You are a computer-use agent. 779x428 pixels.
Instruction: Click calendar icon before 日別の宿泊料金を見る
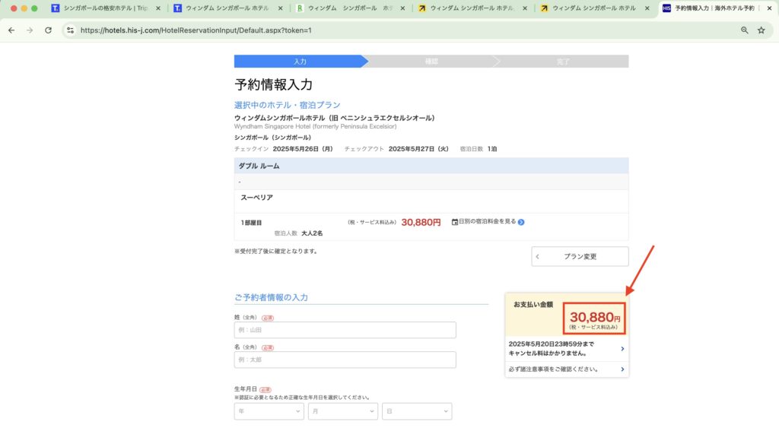(455, 222)
